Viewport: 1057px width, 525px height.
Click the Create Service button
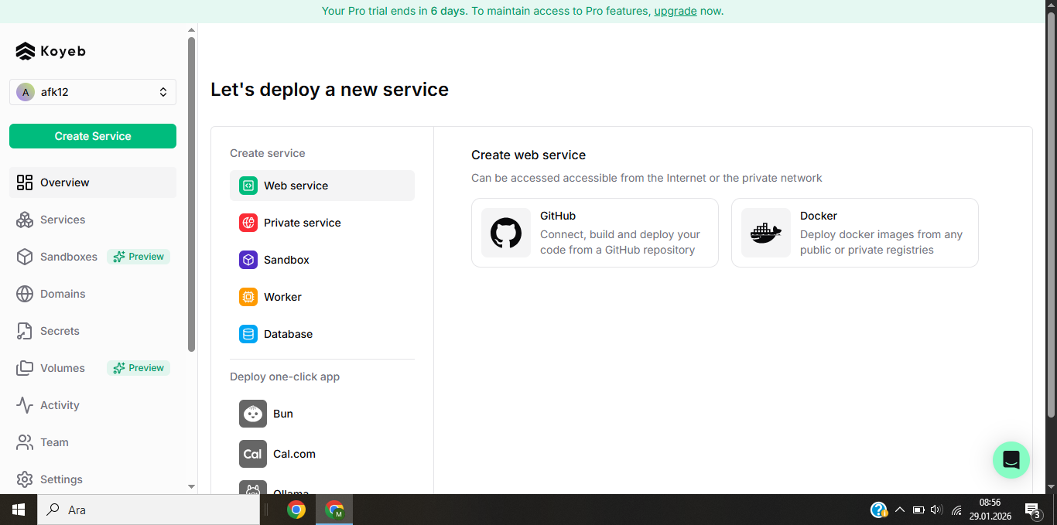click(93, 136)
